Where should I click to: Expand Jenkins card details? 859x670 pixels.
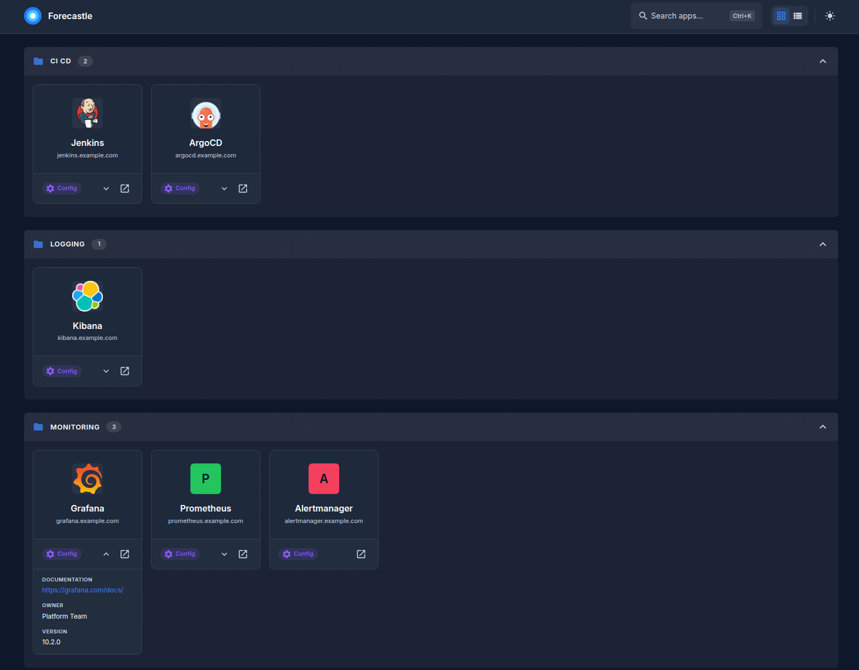[106, 189]
